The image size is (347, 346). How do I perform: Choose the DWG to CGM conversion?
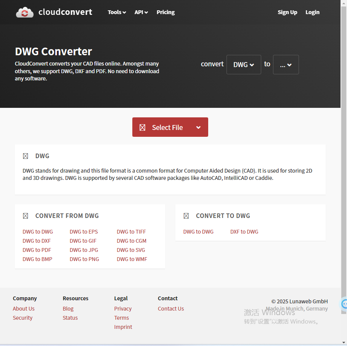click(132, 241)
